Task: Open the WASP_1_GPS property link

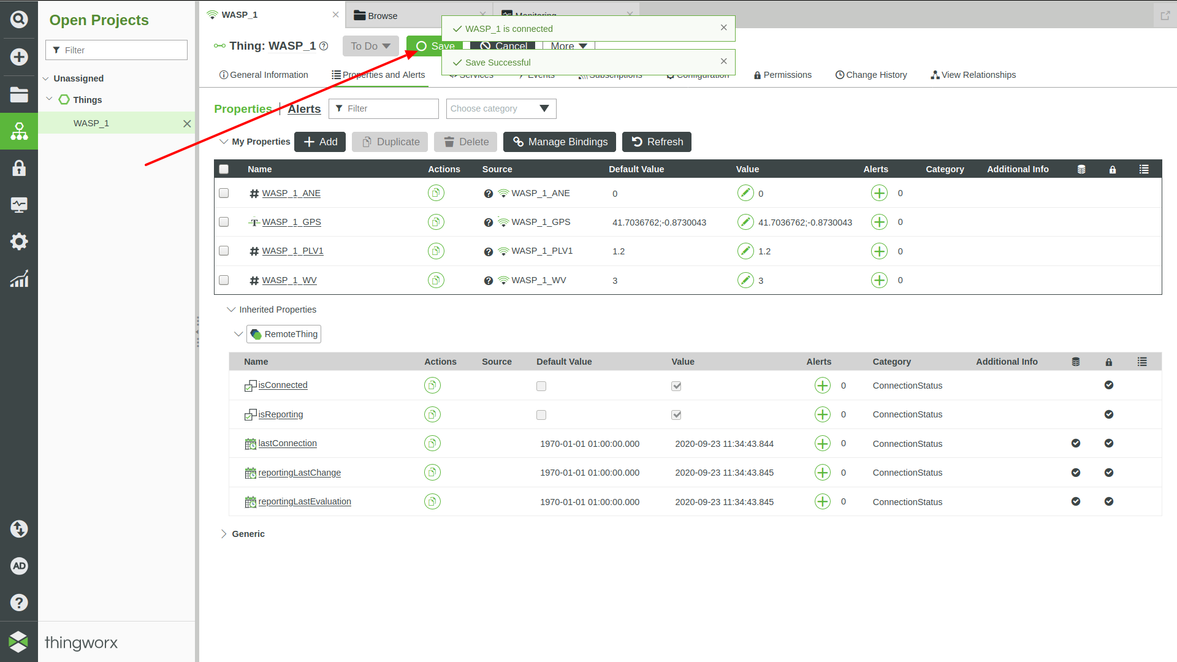Action: (291, 222)
